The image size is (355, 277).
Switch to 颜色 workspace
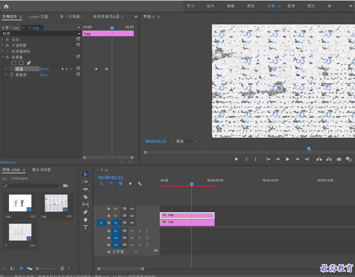251,6
